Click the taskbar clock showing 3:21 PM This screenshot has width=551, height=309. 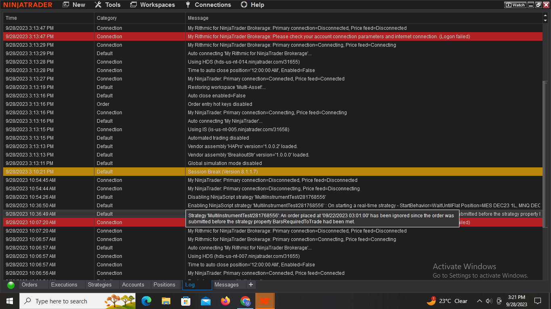pyautogui.click(x=517, y=301)
